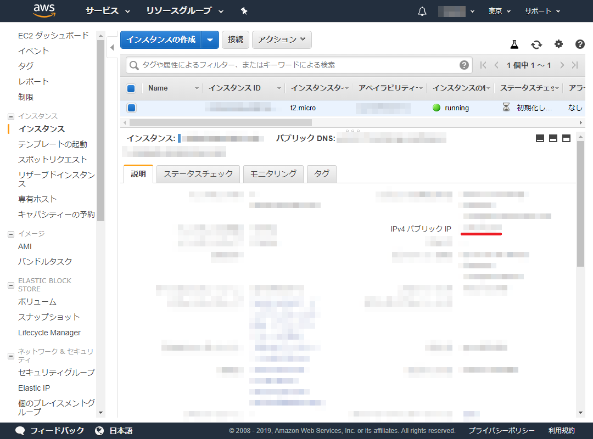This screenshot has height=439, width=593.
Task: Open the launch instance dropdown arrow
Action: (210, 40)
